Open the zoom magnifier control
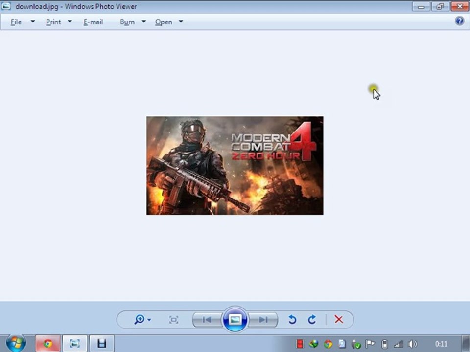 pos(140,319)
